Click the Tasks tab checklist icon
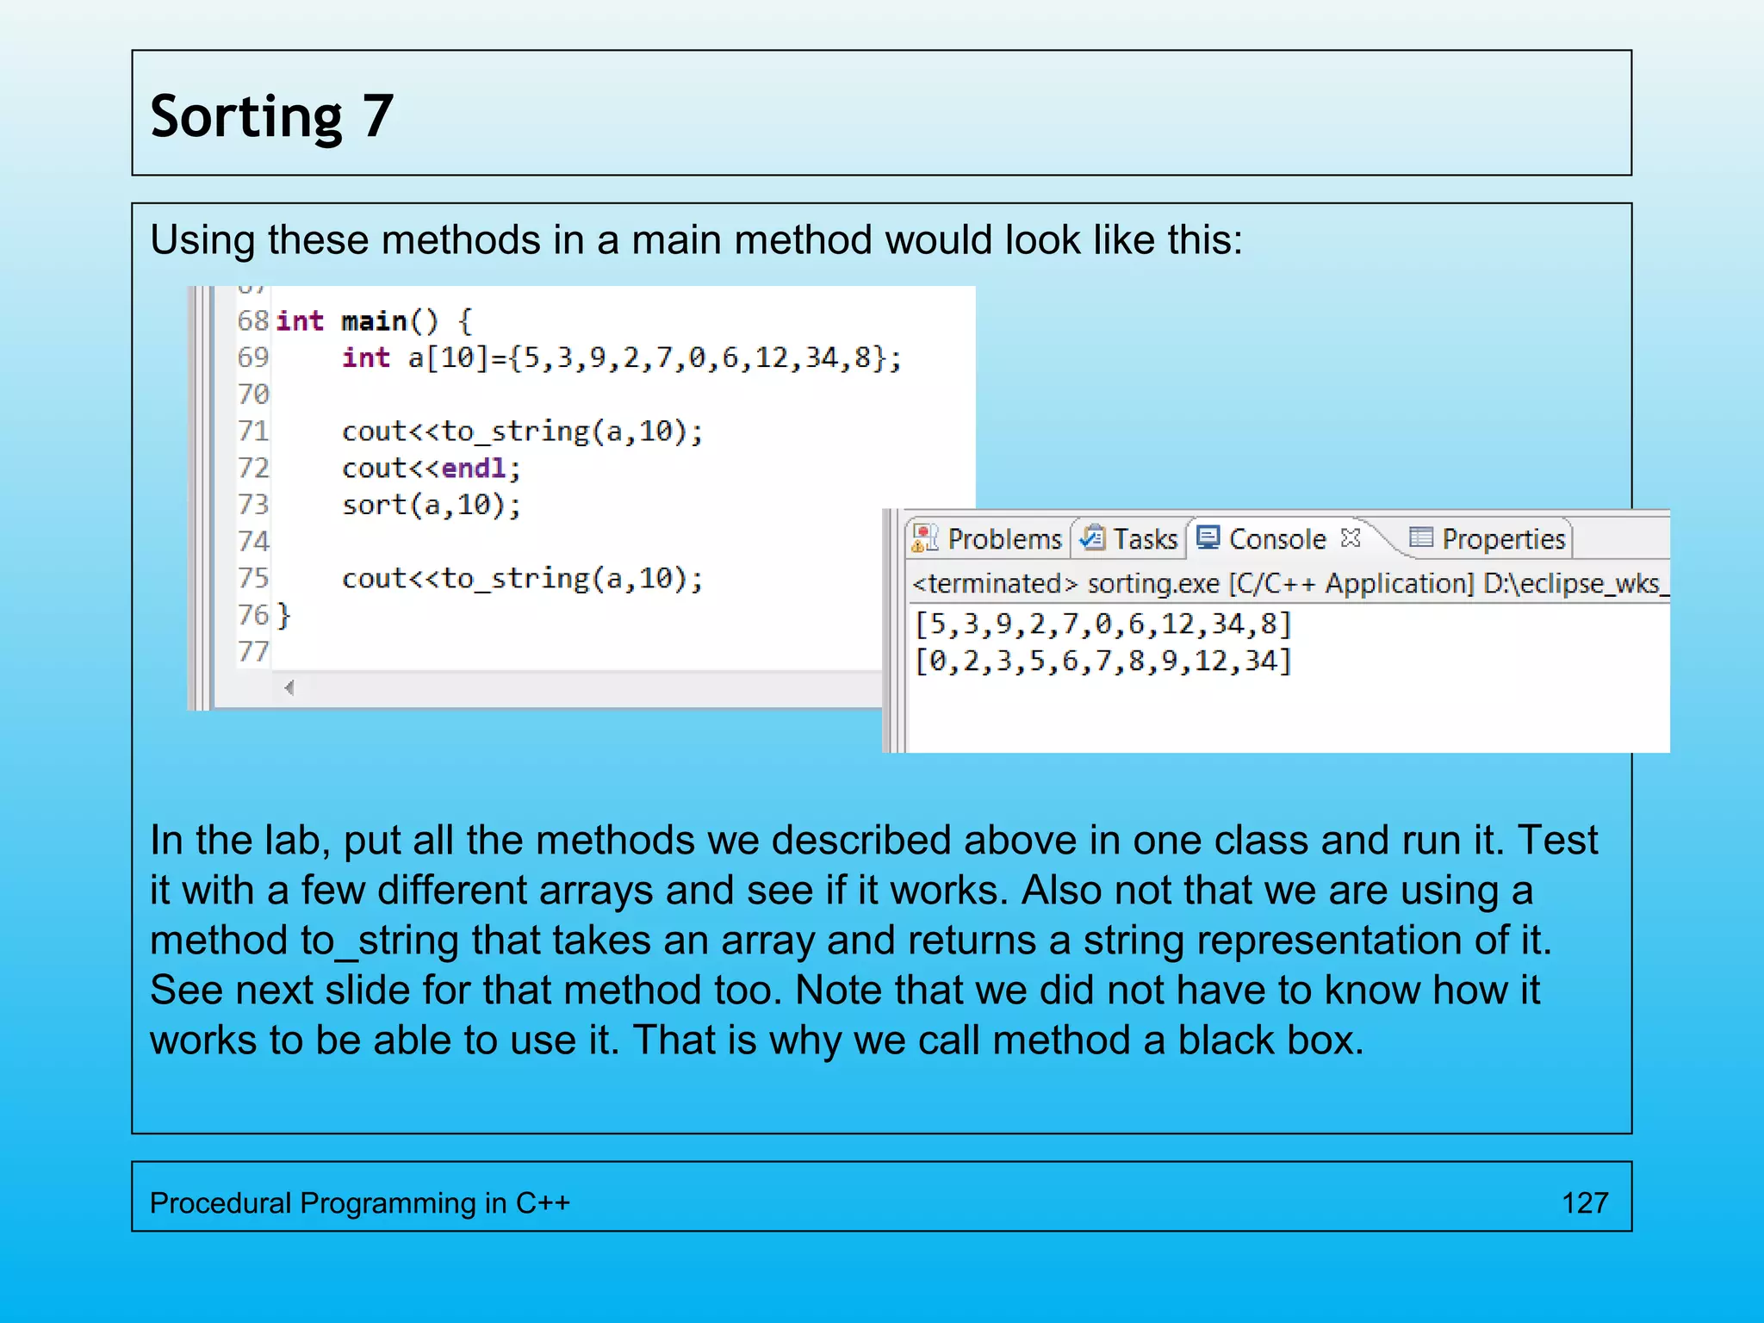Image resolution: width=1764 pixels, height=1323 pixels. point(1092,537)
